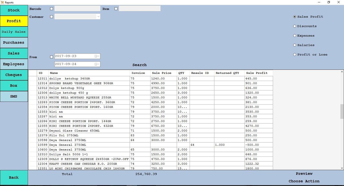Select the Profit or Lose option
Viewport: 344px width, 186px height.
pyautogui.click(x=295, y=55)
